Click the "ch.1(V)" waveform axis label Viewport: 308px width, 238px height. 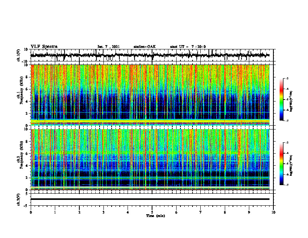coord(18,55)
